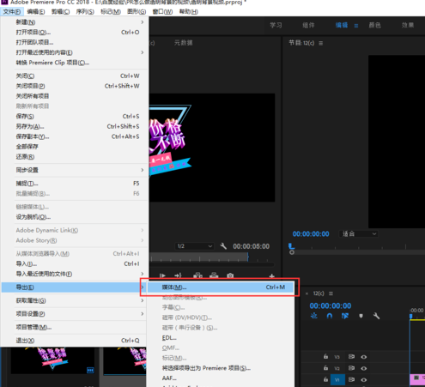Toggle V2 track targeting label
Image resolution: width=425 pixels, height=387 pixels.
coord(337,368)
